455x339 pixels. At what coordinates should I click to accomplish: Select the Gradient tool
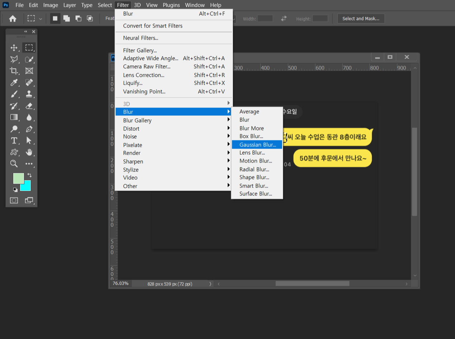(x=14, y=117)
